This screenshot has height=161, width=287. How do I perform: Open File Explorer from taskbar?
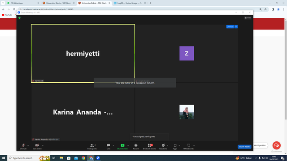[x=61, y=158]
